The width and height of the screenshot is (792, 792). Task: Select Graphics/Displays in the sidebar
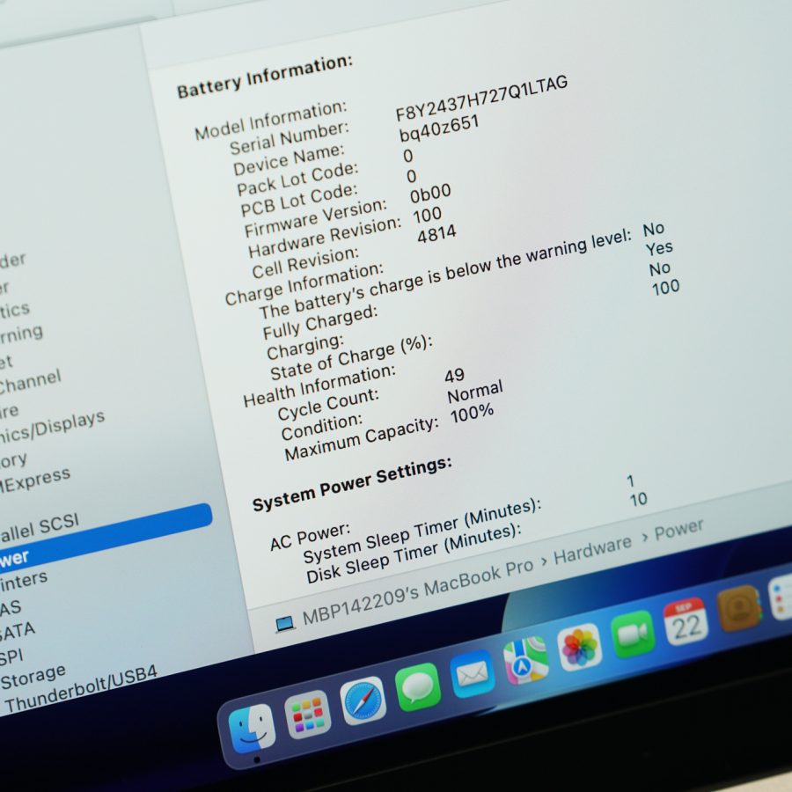(x=52, y=427)
